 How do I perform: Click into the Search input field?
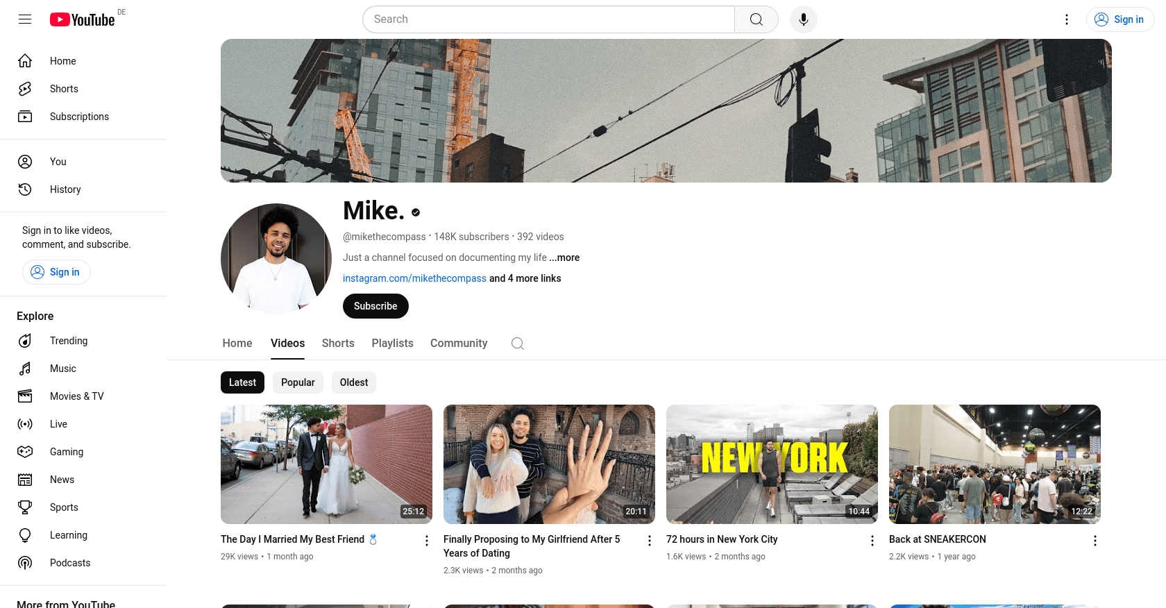(x=548, y=19)
